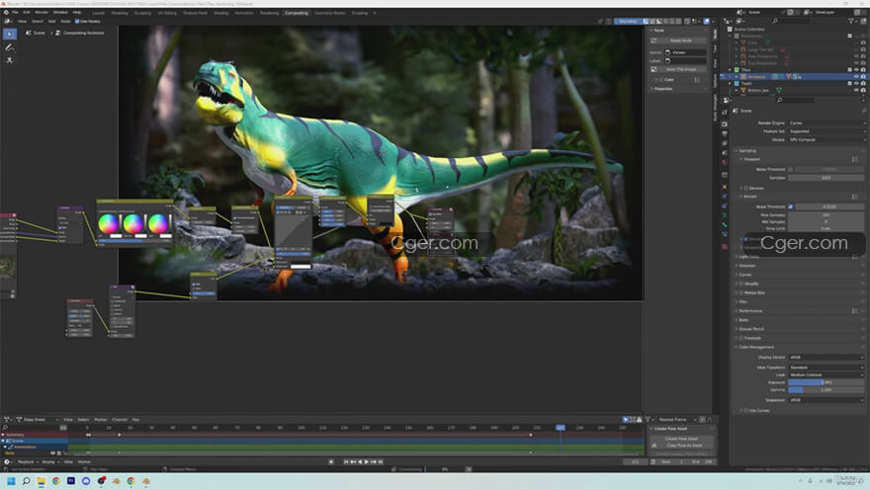
Task: Click the Play Reverse button in timeline
Action: 360,462
